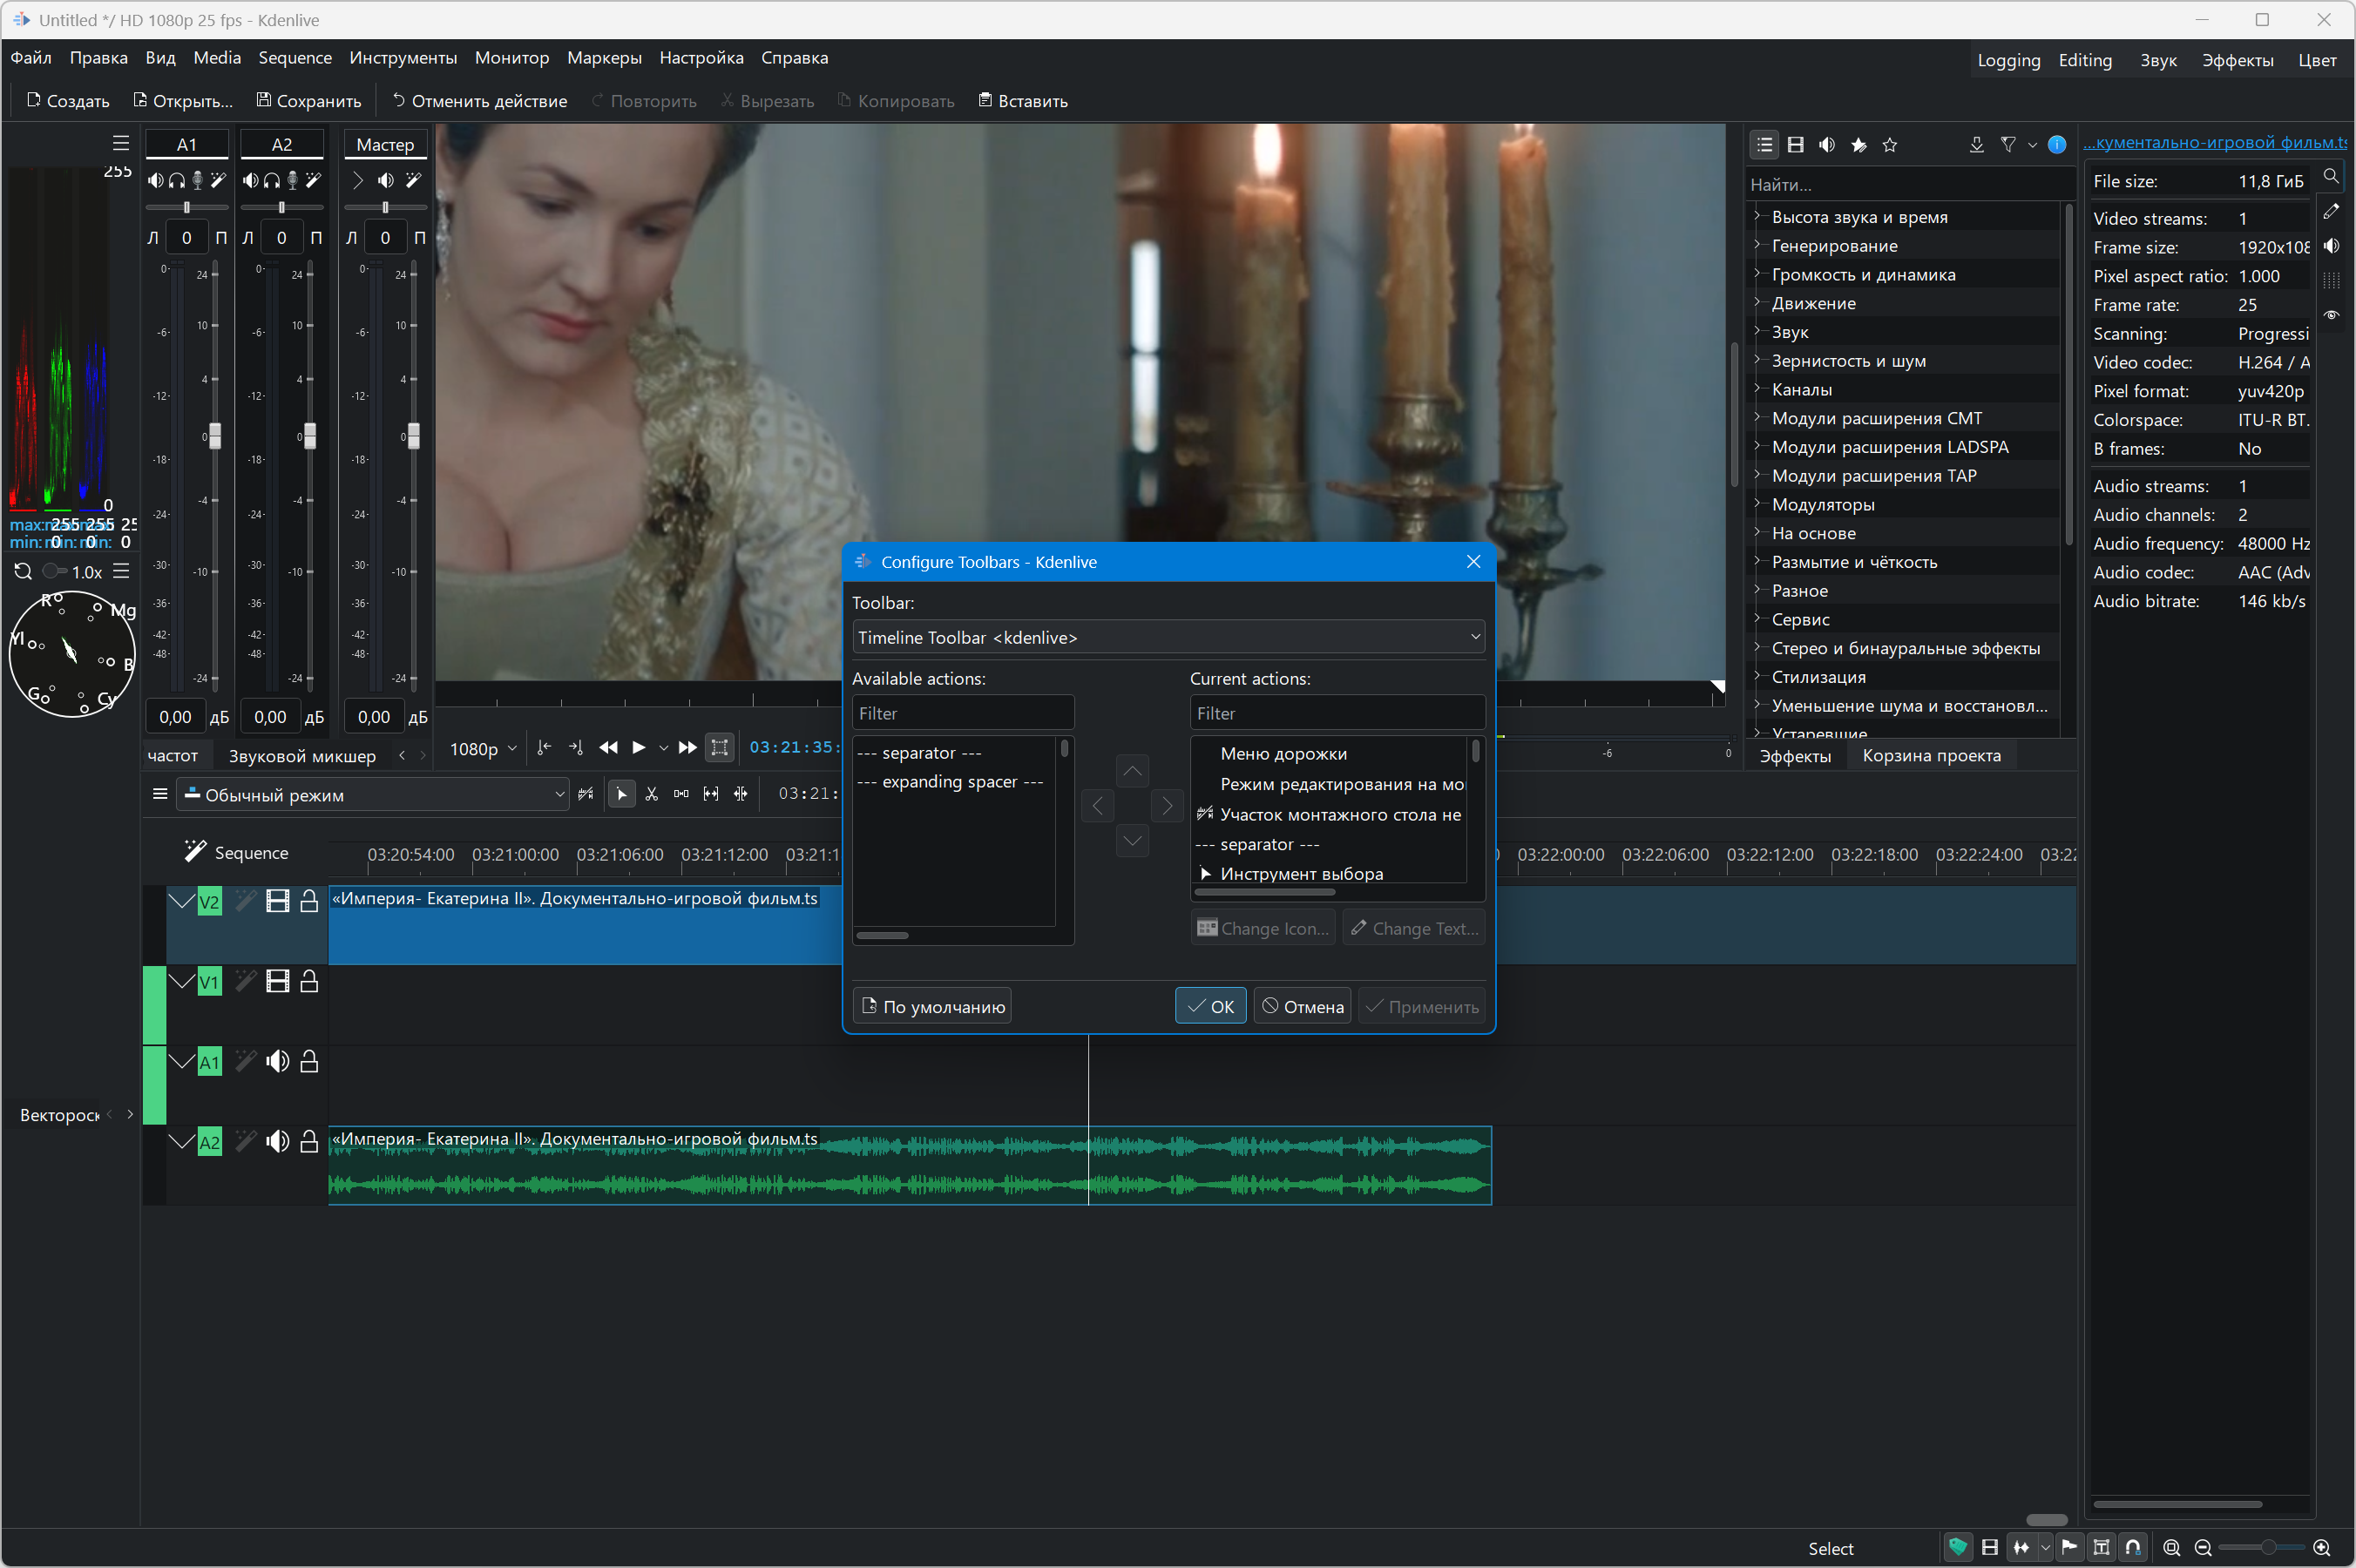Viewport: 2356px width, 1568px height.
Task: Click the По умолчанию defaults button
Action: click(932, 1007)
